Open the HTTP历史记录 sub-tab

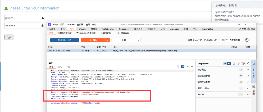point(65,33)
